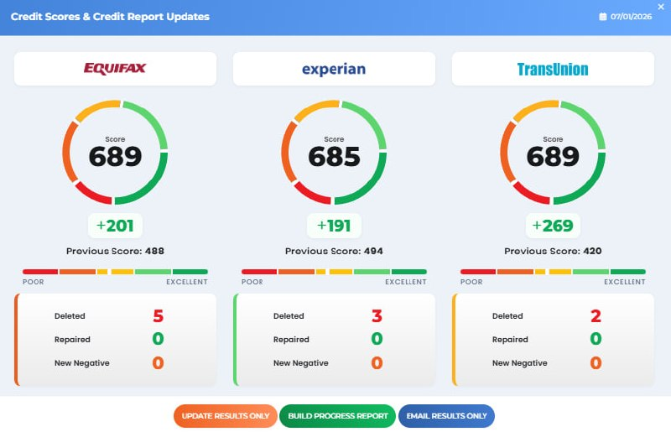The image size is (671, 432).
Task: Click the 'Deleted' label under Equifax
Action: pyautogui.click(x=70, y=316)
